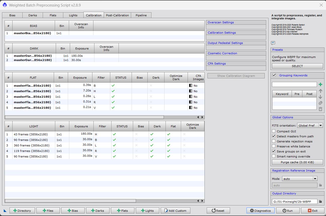Enable Preserve white balance

point(274,146)
